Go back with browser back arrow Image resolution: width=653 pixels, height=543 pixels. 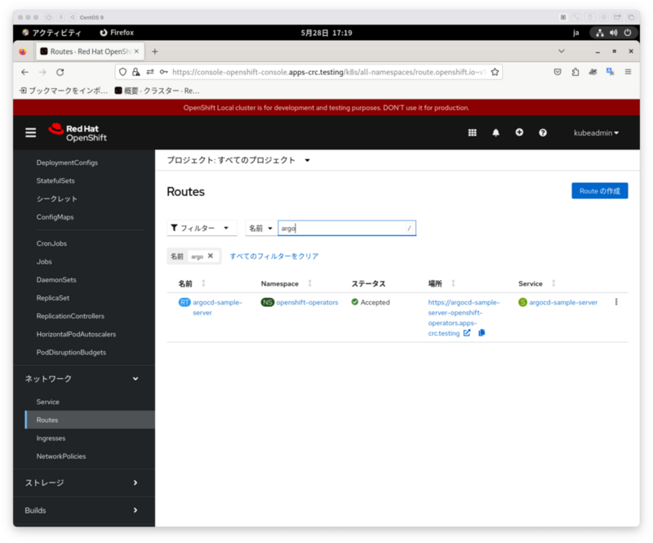click(25, 72)
